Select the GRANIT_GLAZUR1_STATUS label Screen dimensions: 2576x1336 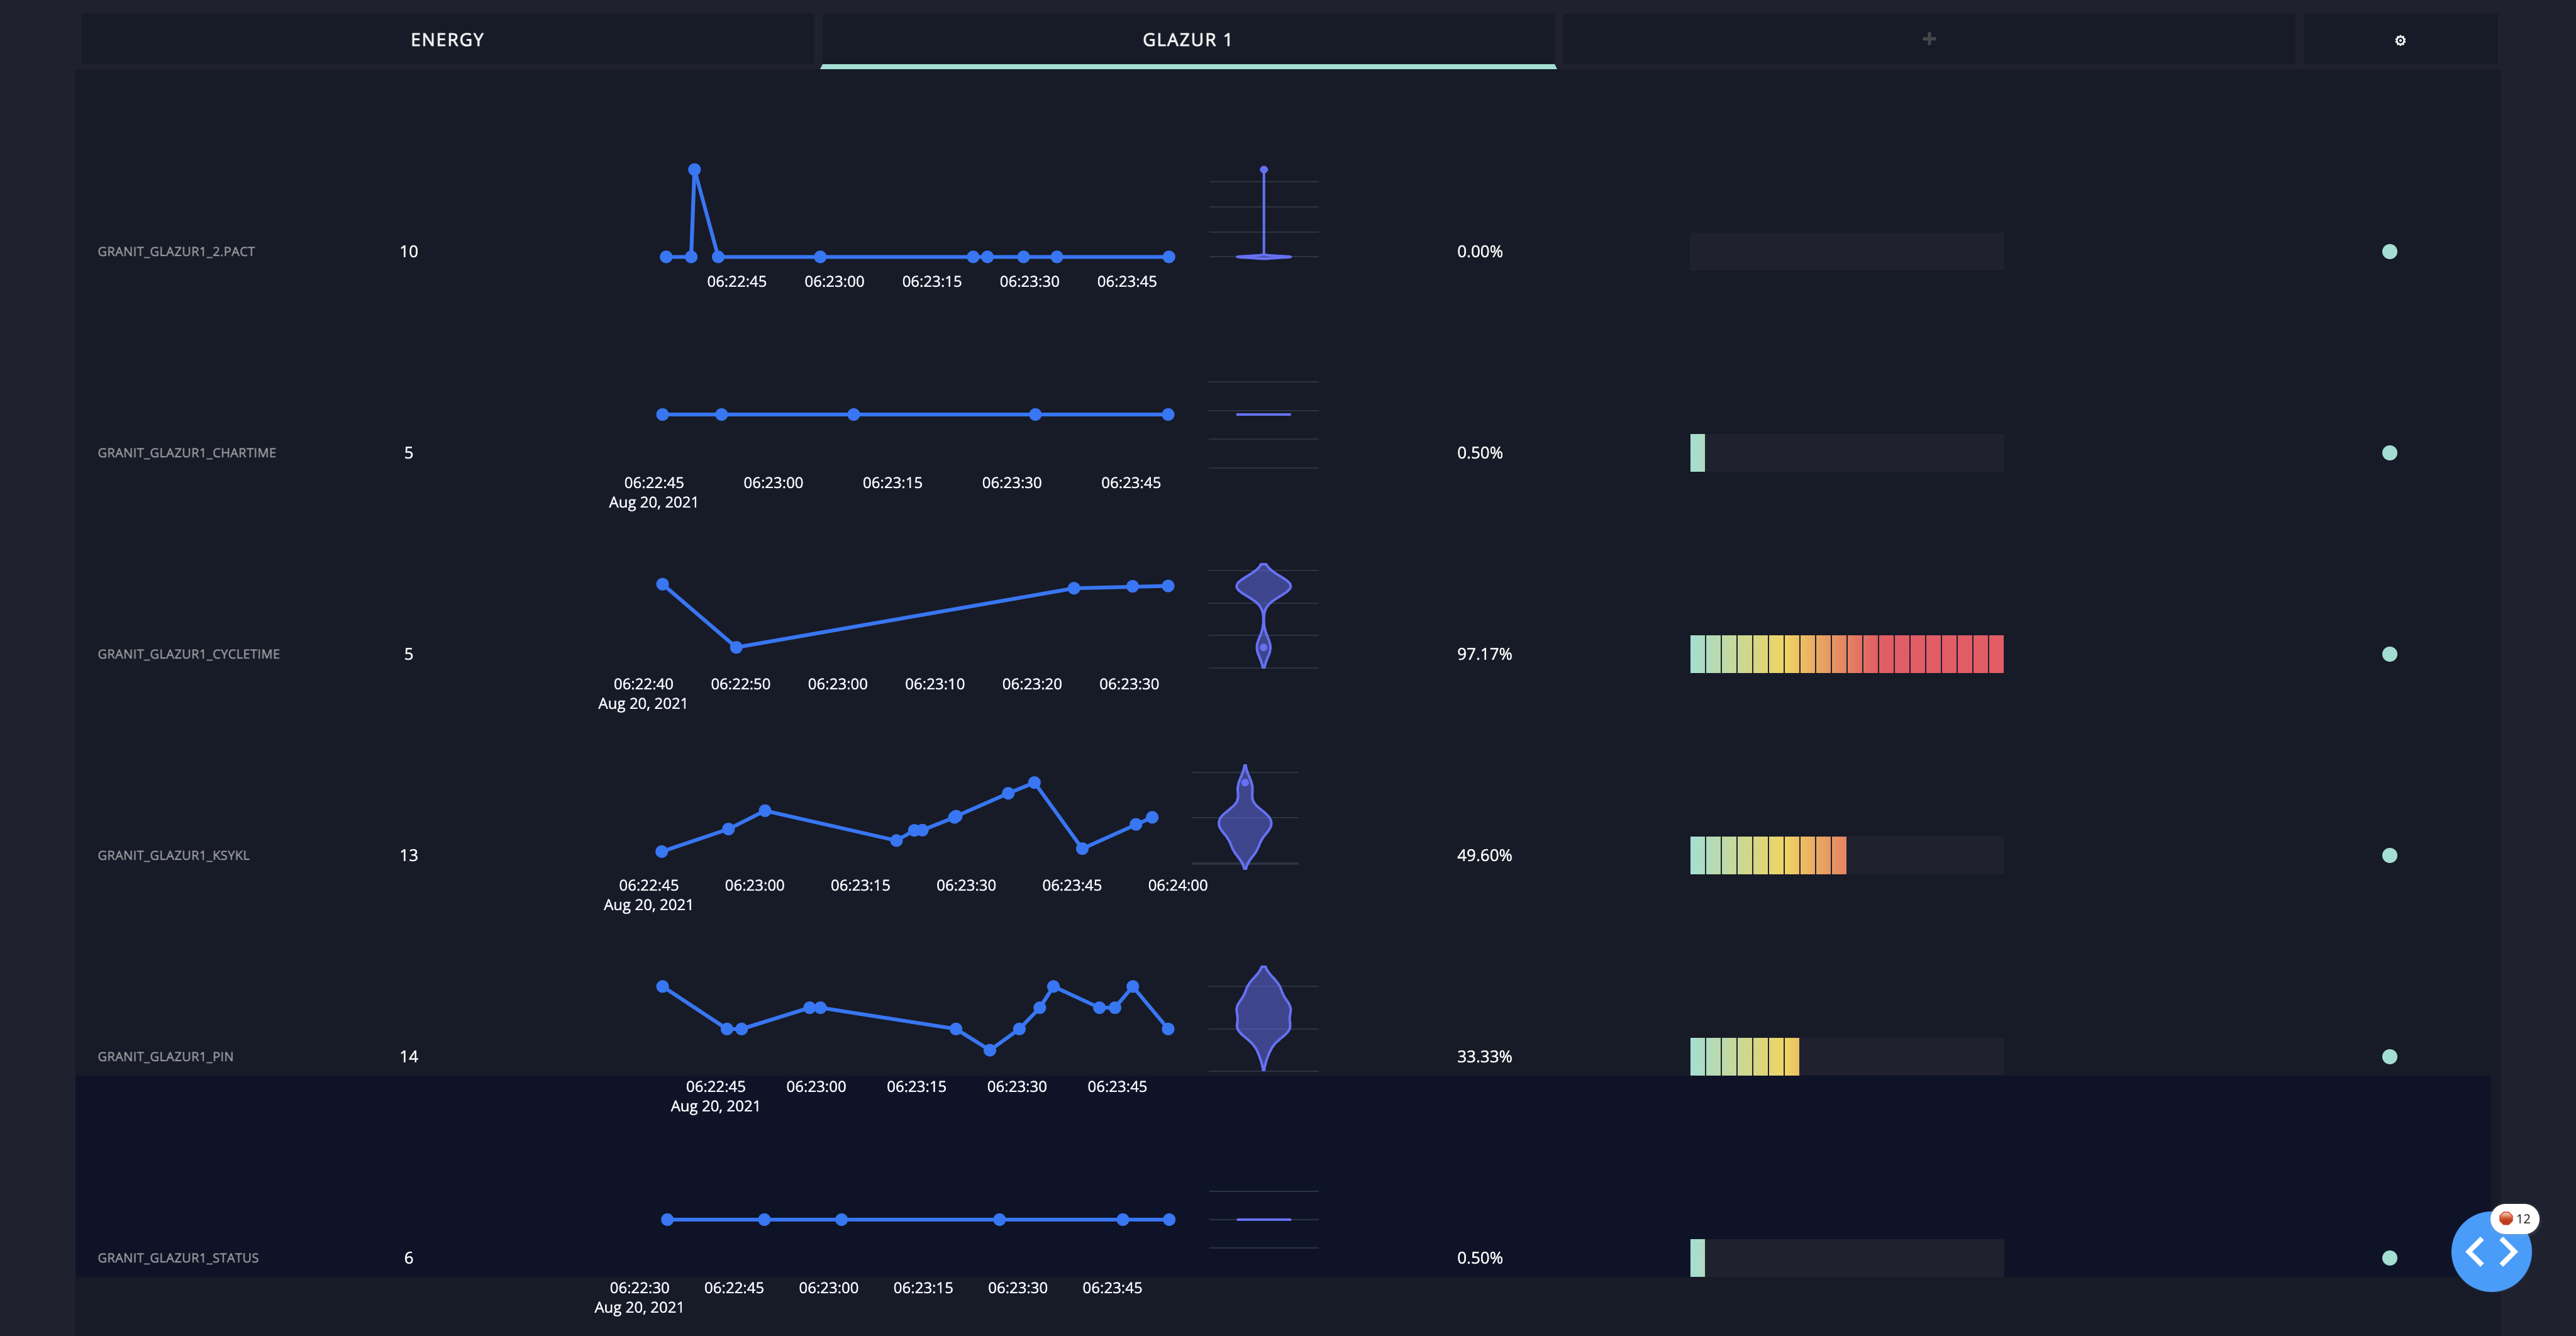(178, 1257)
